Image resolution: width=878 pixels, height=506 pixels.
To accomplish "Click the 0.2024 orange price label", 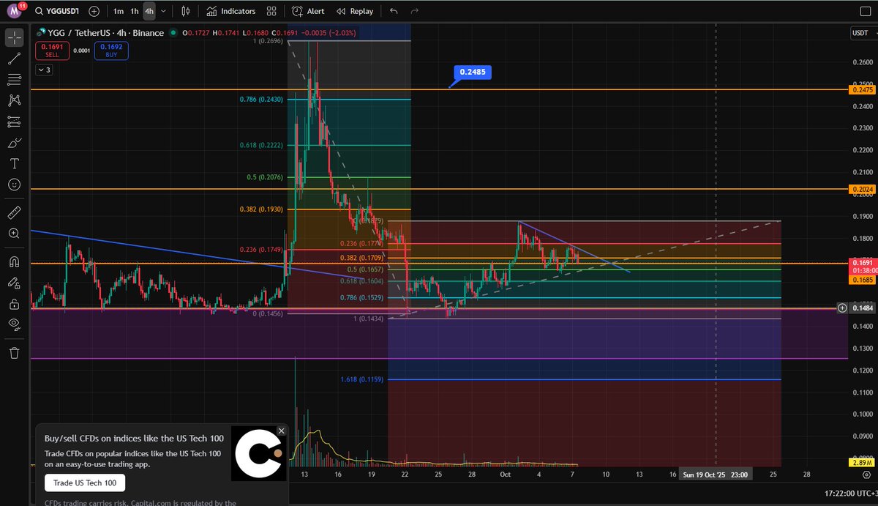I will pyautogui.click(x=861, y=189).
